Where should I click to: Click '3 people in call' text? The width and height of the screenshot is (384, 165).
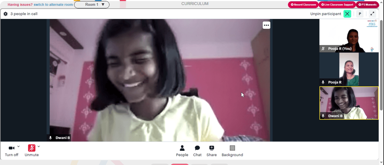(24, 14)
